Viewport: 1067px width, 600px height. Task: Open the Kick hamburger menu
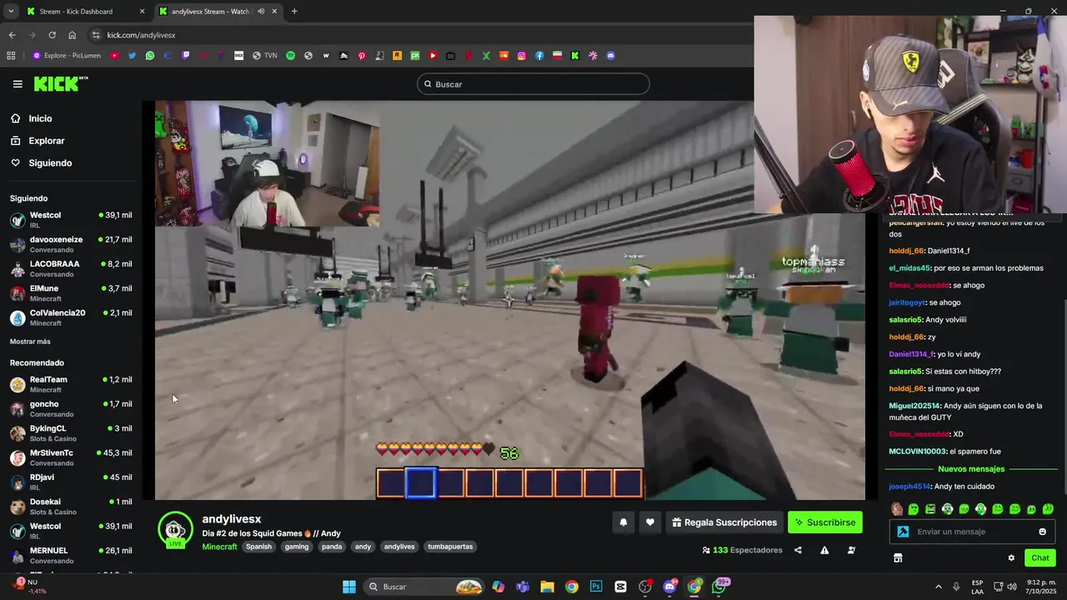(18, 83)
